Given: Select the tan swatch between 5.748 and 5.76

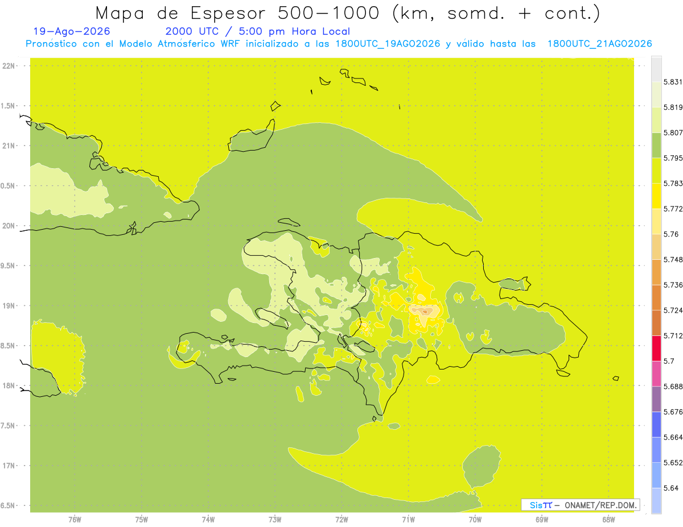Looking at the screenshot, I should [656, 247].
